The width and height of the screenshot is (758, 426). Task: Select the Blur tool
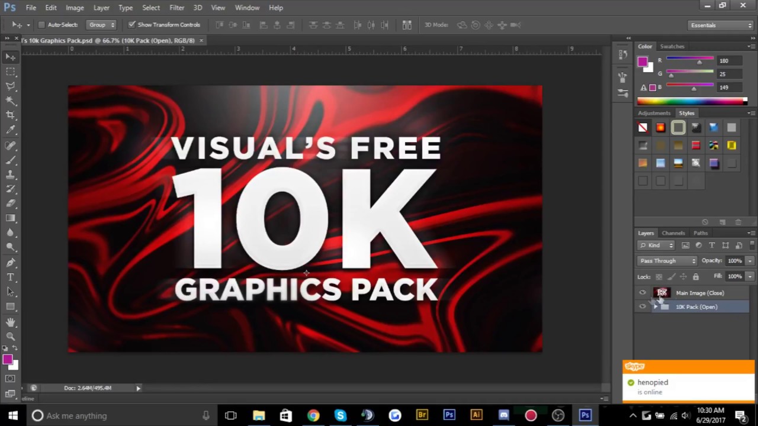point(11,233)
